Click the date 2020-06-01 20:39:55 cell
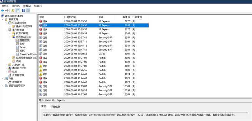The image size is (252, 121). pos(76,33)
